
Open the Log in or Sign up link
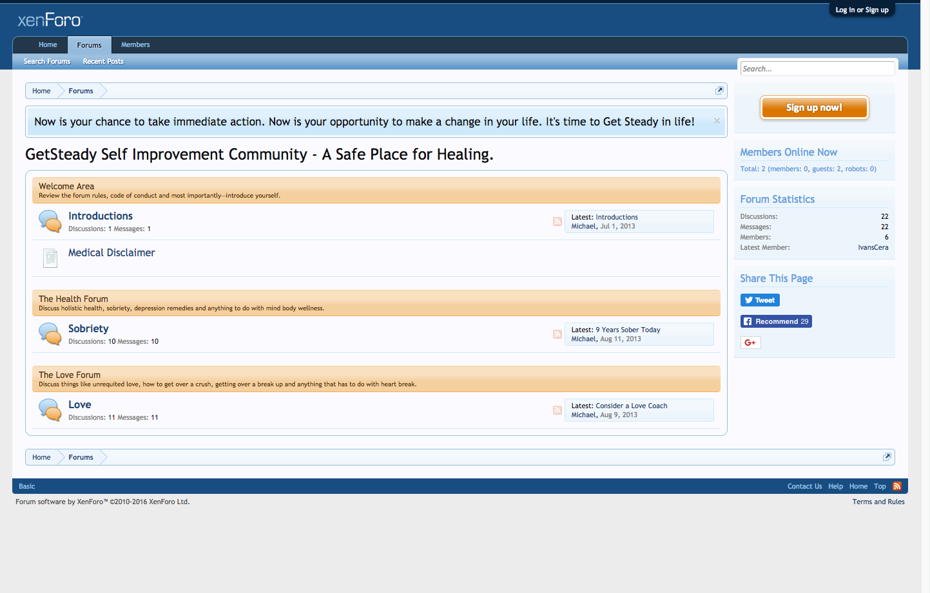click(x=862, y=10)
